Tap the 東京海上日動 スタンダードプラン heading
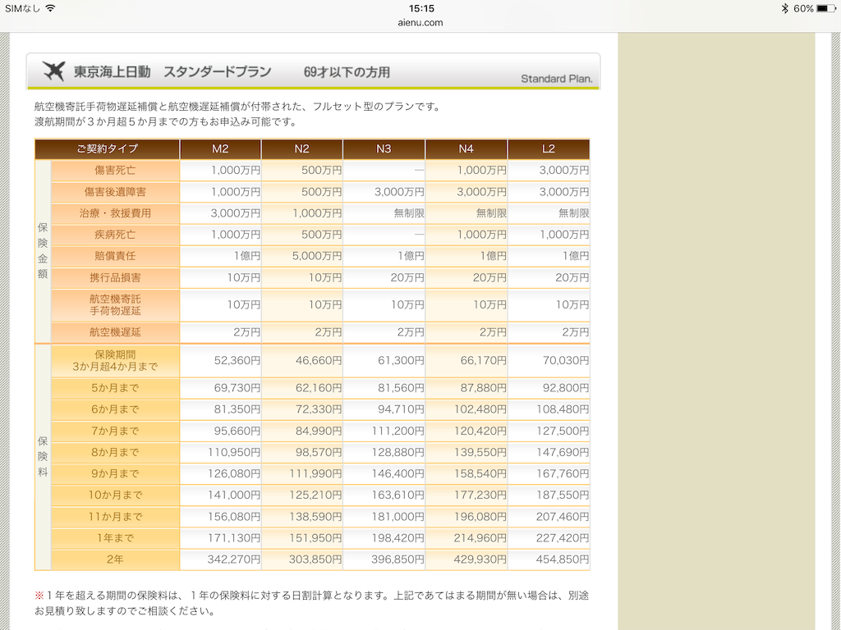Image resolution: width=841 pixels, height=630 pixels. (172, 72)
